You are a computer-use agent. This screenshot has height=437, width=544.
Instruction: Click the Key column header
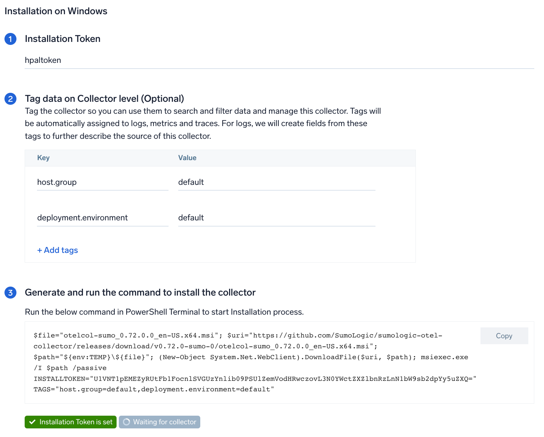pyautogui.click(x=43, y=158)
